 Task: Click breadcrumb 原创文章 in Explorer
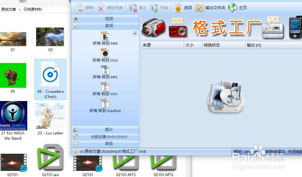8,9
